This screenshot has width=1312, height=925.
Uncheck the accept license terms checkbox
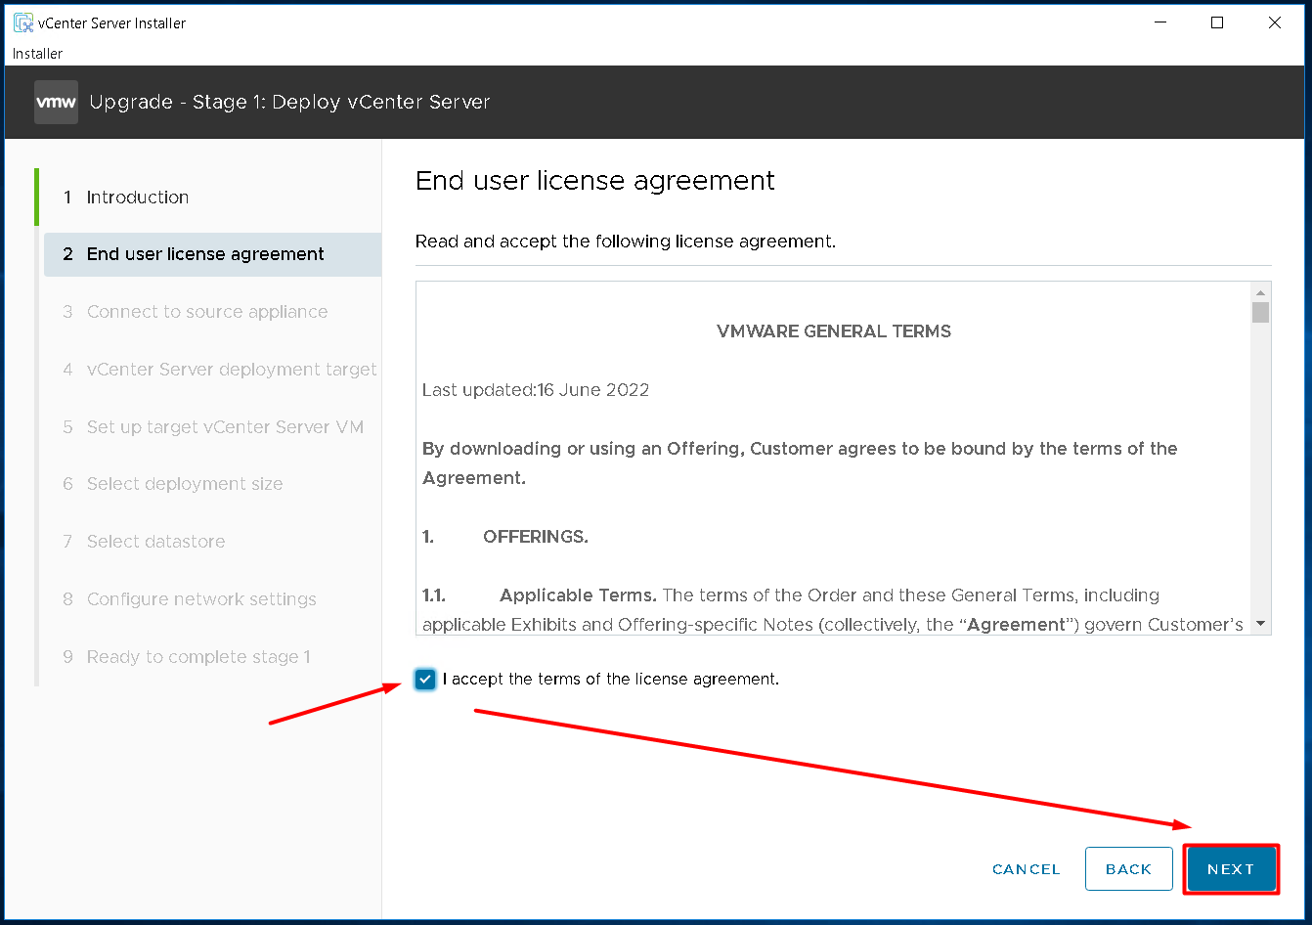coord(424,680)
